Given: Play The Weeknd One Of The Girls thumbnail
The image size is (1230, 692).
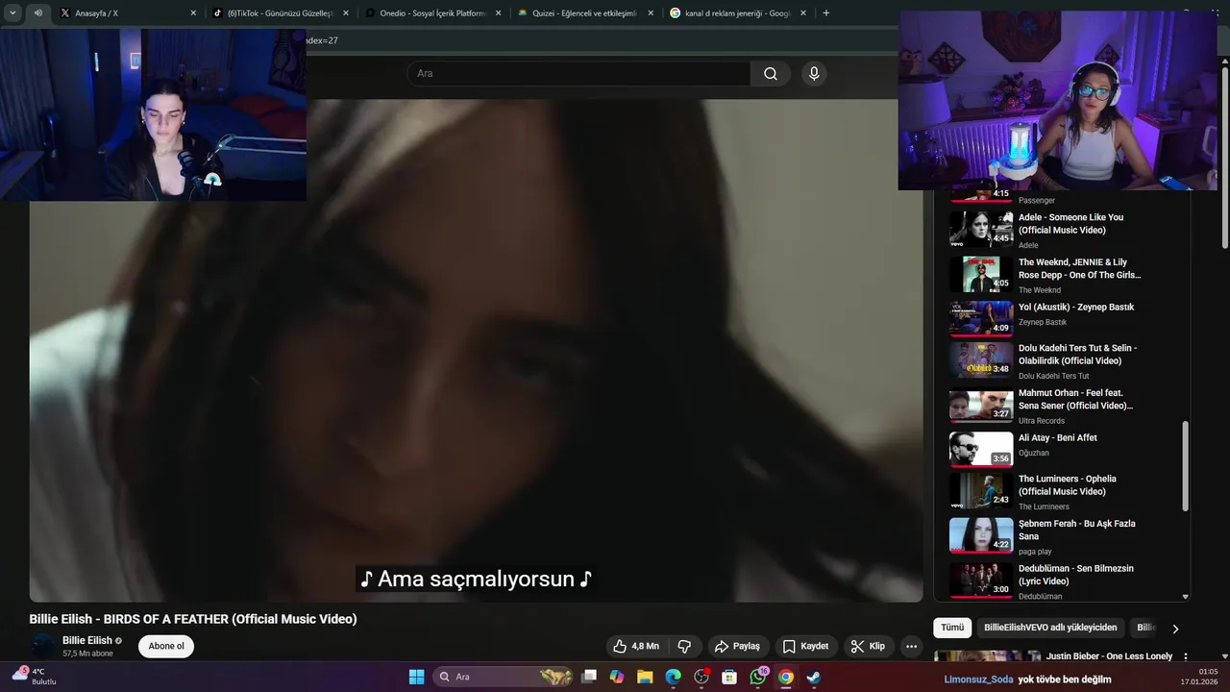Looking at the screenshot, I should [x=981, y=275].
